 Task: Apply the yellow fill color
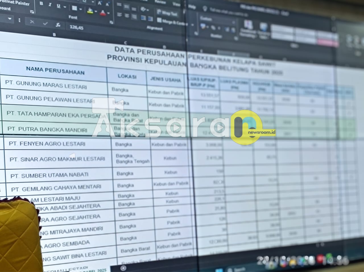point(90,11)
